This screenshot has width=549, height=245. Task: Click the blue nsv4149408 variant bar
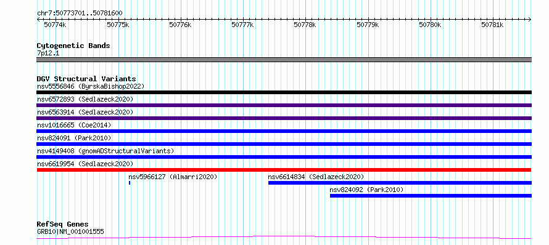(x=284, y=157)
